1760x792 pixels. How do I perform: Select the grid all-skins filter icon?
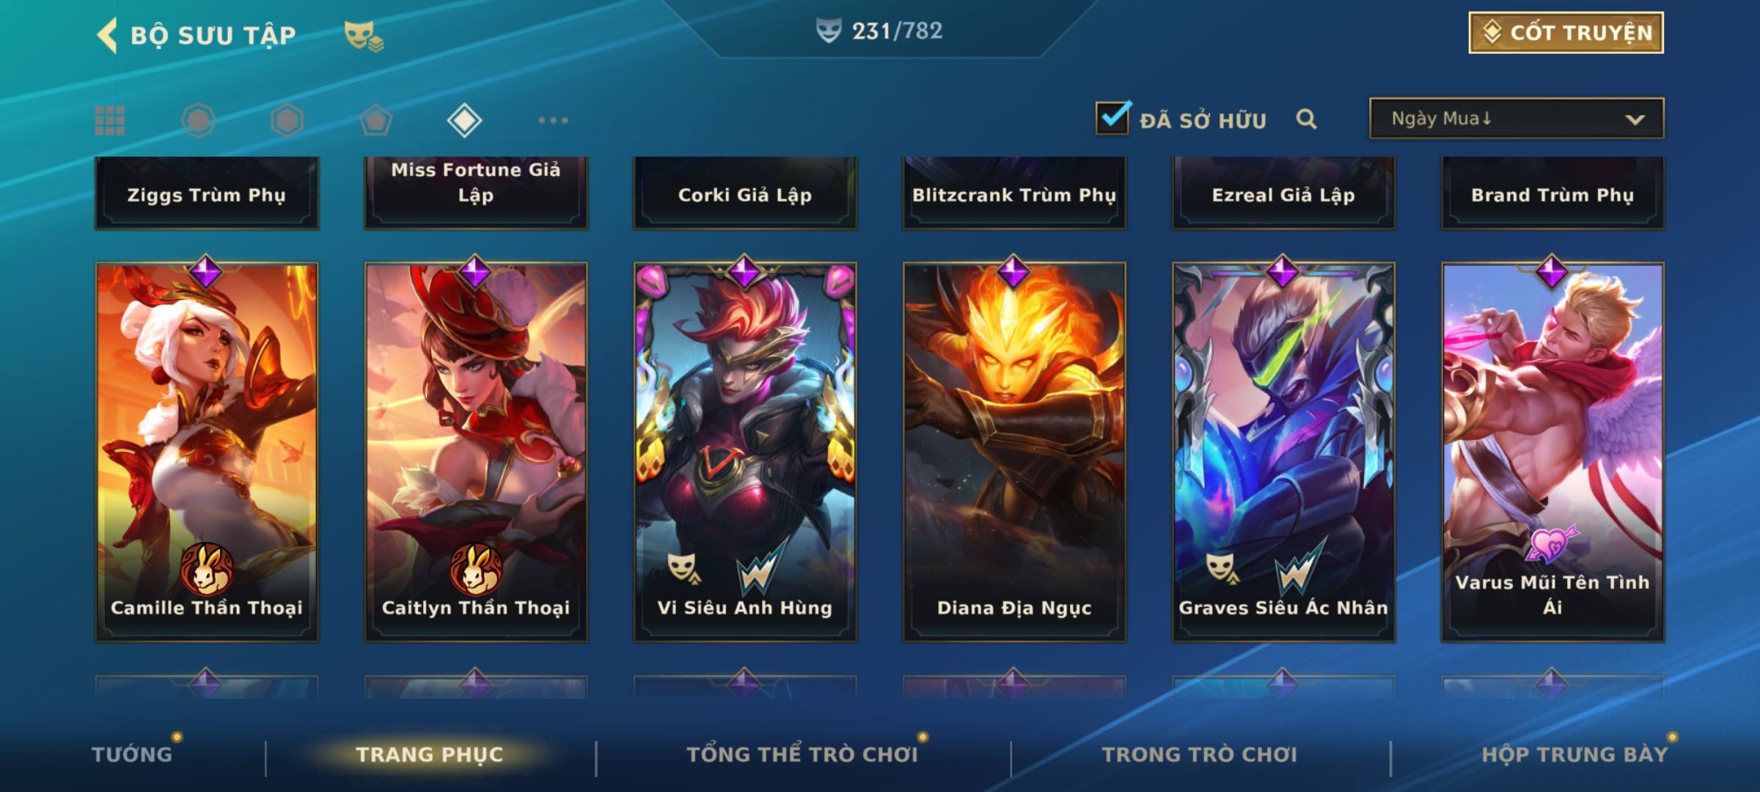(x=110, y=120)
